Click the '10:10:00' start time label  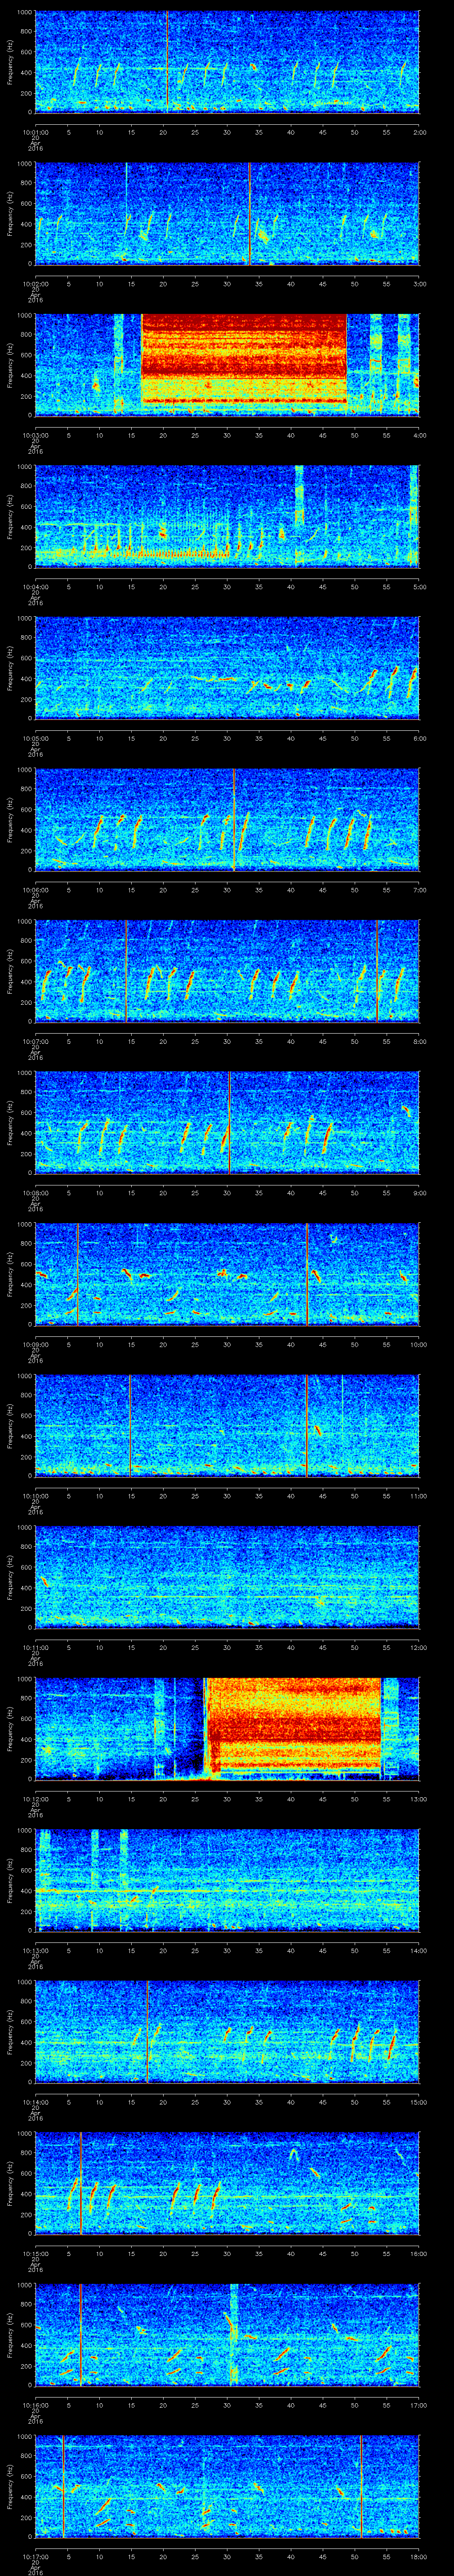[35, 1496]
